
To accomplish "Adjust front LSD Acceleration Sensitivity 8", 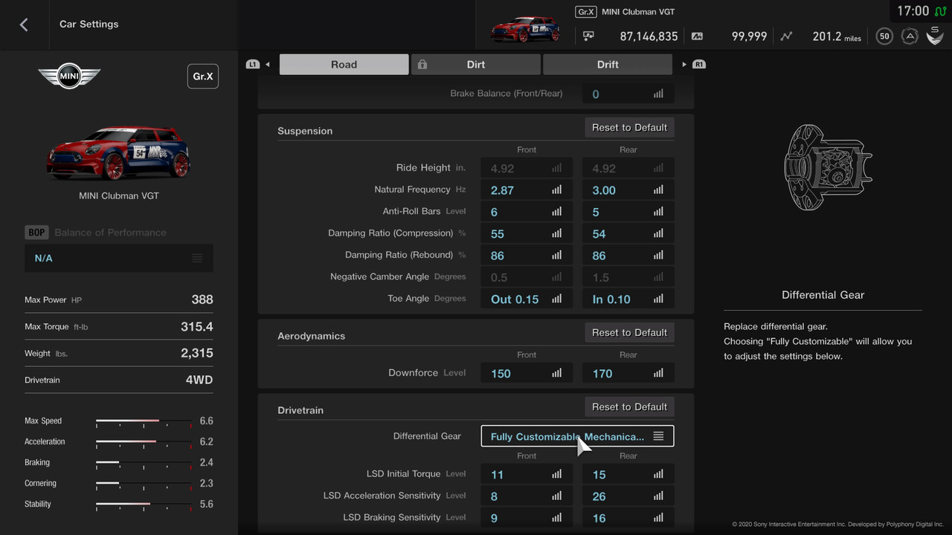I will [527, 496].
